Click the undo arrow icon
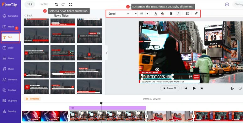243x123 pixels. point(57,4)
